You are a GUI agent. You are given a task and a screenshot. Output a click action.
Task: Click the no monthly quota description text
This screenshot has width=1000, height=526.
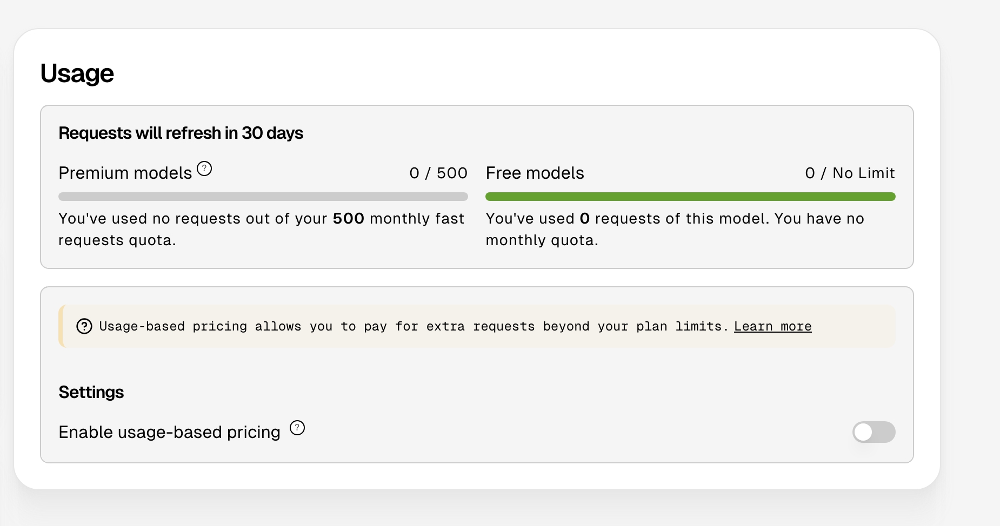click(x=675, y=229)
